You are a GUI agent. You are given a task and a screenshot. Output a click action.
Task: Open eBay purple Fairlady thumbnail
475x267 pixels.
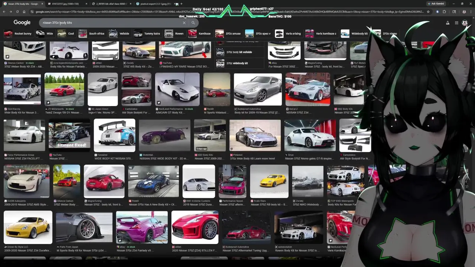(x=142, y=228)
